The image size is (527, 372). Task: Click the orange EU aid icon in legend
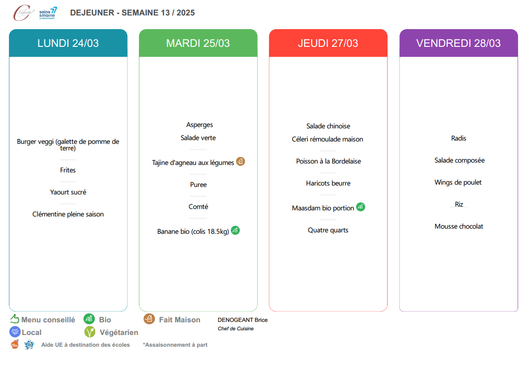coord(15,344)
